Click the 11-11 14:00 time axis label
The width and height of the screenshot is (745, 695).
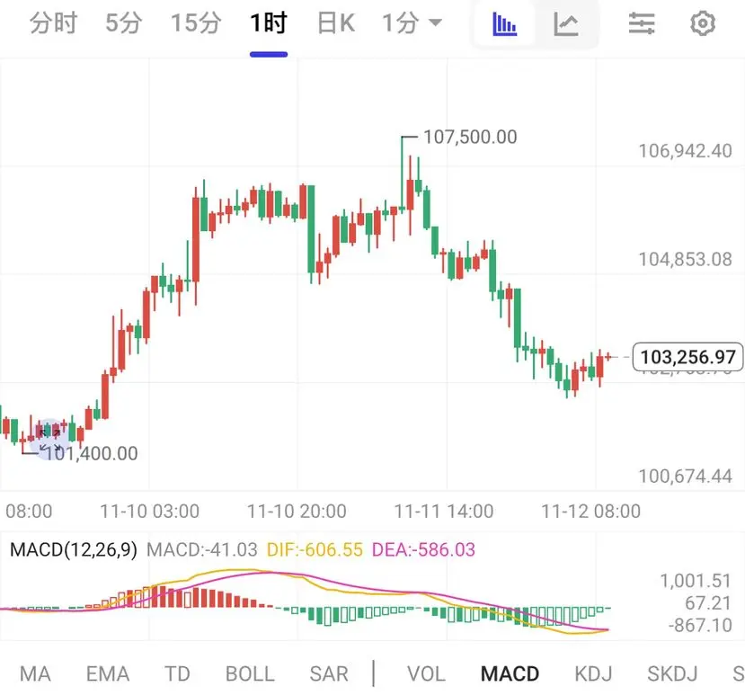click(x=444, y=512)
